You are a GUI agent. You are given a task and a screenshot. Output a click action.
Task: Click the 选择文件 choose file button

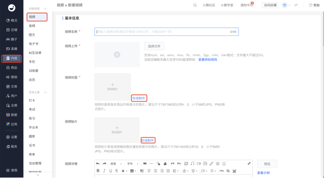(154, 46)
